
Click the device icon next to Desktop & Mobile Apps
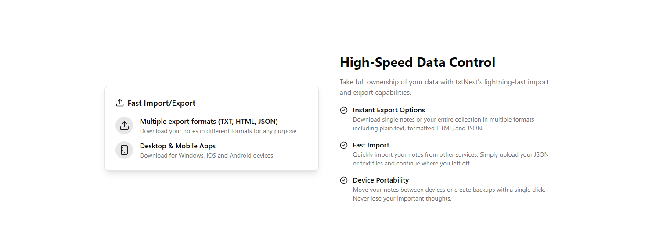click(124, 150)
